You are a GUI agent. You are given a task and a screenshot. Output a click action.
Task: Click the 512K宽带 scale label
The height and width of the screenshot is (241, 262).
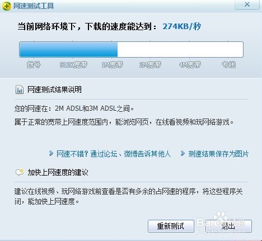click(x=73, y=65)
